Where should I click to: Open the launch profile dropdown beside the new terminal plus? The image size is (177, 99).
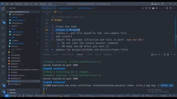pos(162,54)
